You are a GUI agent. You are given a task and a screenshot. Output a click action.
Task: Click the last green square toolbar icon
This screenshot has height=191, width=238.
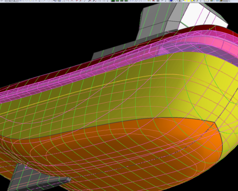click(x=126, y=0)
